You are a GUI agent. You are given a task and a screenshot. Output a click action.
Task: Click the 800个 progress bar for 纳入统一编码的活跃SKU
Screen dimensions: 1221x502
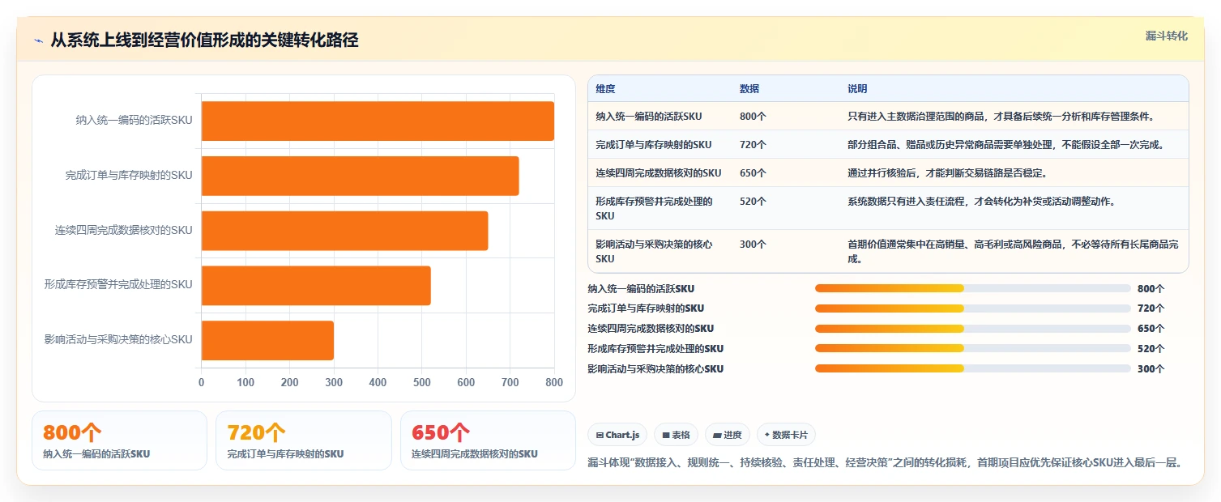point(972,288)
